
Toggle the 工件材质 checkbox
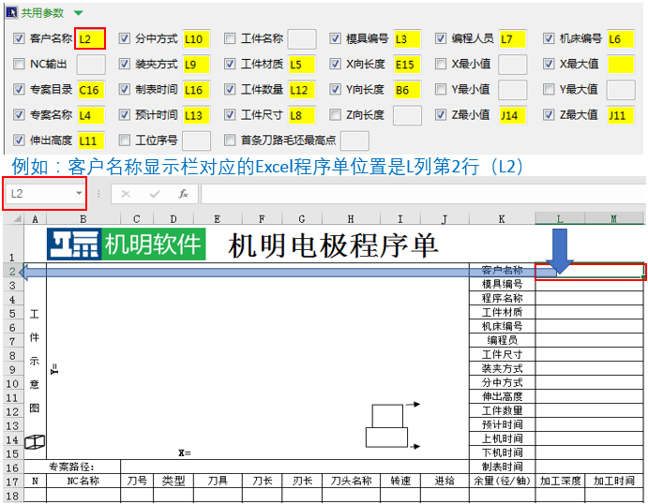[x=230, y=64]
